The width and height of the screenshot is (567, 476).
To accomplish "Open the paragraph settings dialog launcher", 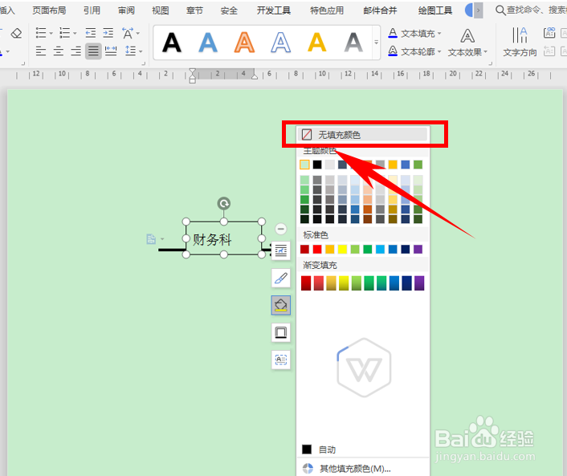I will pos(144,63).
